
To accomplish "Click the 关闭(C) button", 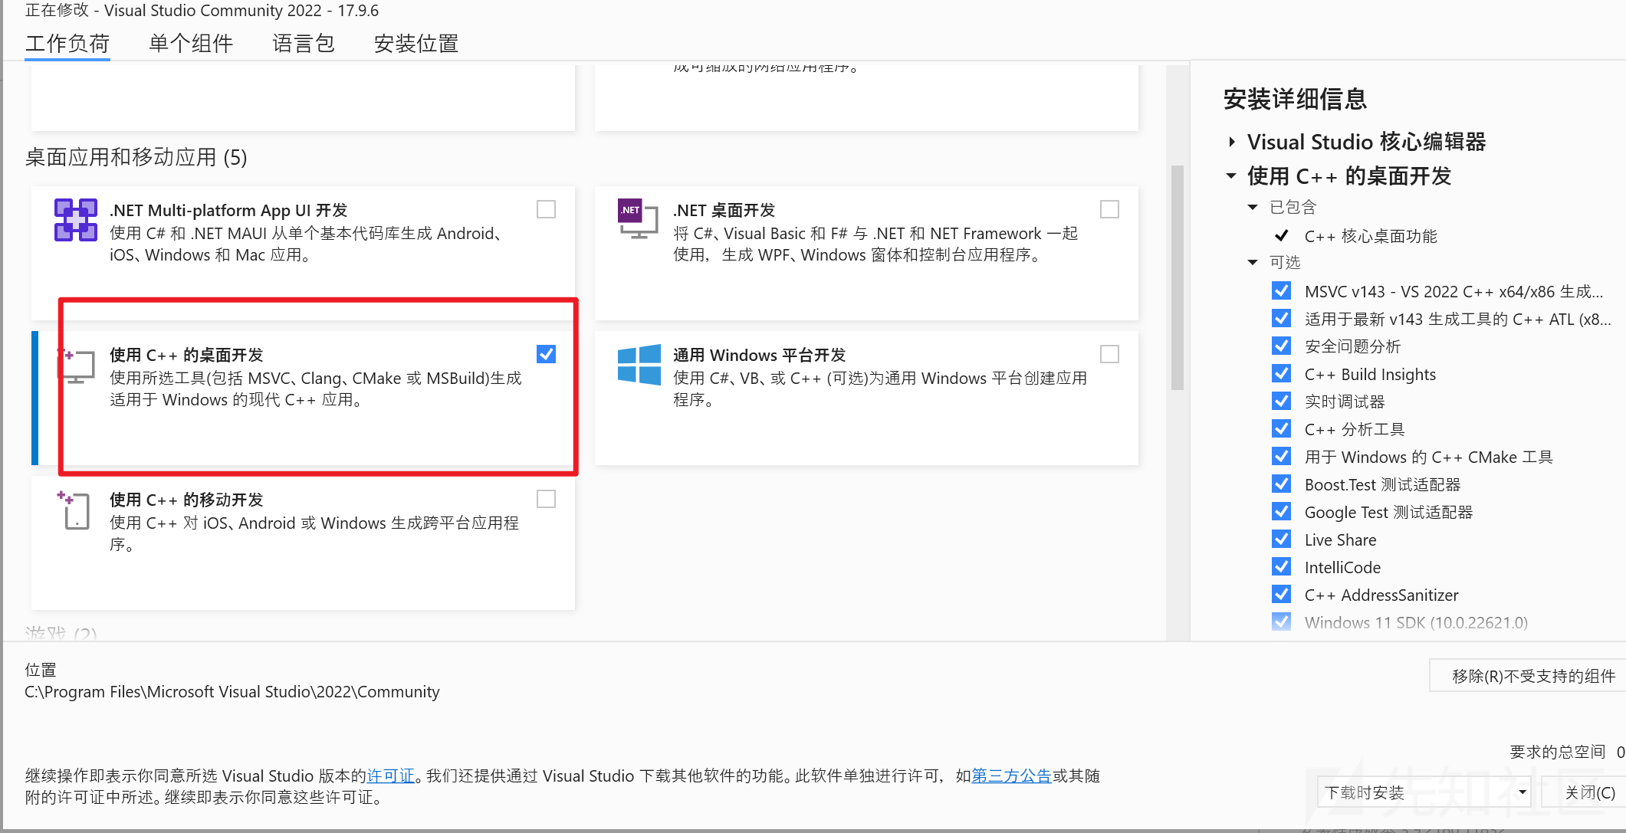I will 1585,792.
